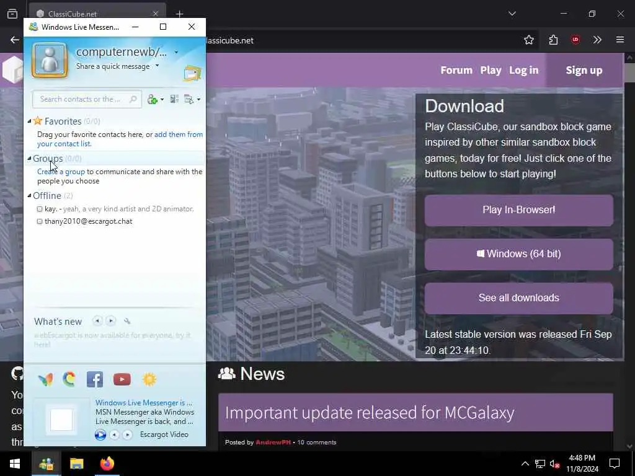Click Log in on ClassiCube site
Viewport: 635px width, 476px height.
coord(523,70)
